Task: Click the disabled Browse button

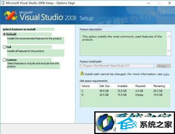Action: pos(163,66)
